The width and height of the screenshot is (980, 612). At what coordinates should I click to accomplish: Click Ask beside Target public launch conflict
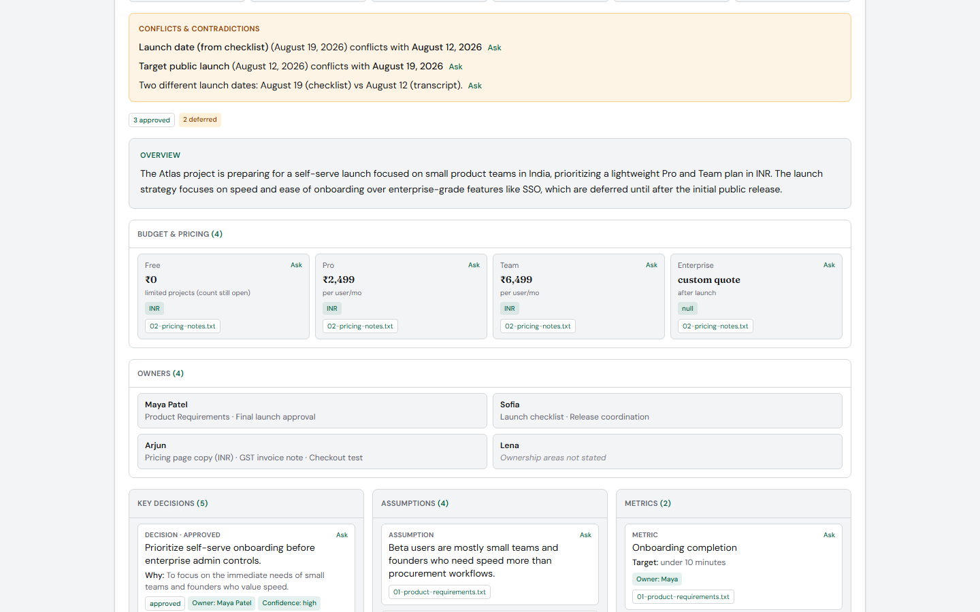click(x=455, y=67)
